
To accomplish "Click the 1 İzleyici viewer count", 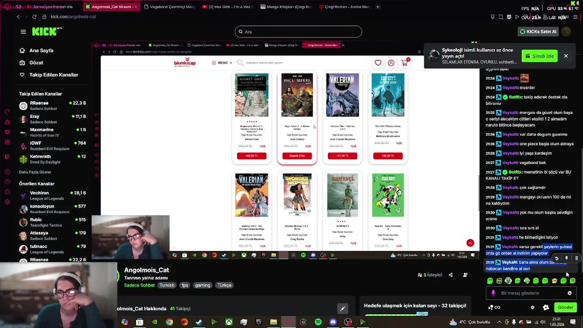I will click(x=430, y=275).
